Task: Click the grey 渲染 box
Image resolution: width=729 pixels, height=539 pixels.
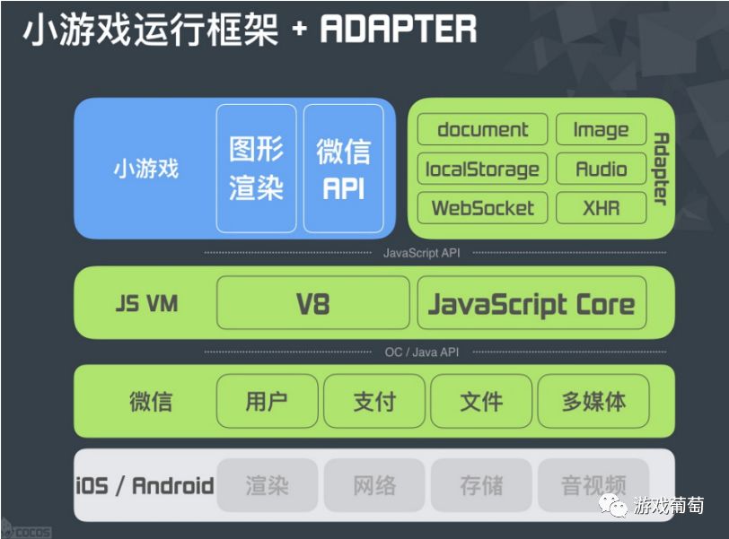Action: (268, 485)
